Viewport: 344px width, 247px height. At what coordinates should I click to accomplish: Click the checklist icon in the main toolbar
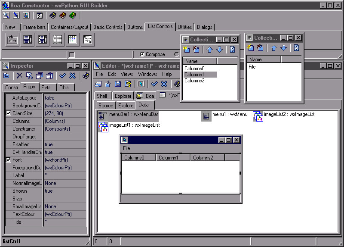click(40, 15)
